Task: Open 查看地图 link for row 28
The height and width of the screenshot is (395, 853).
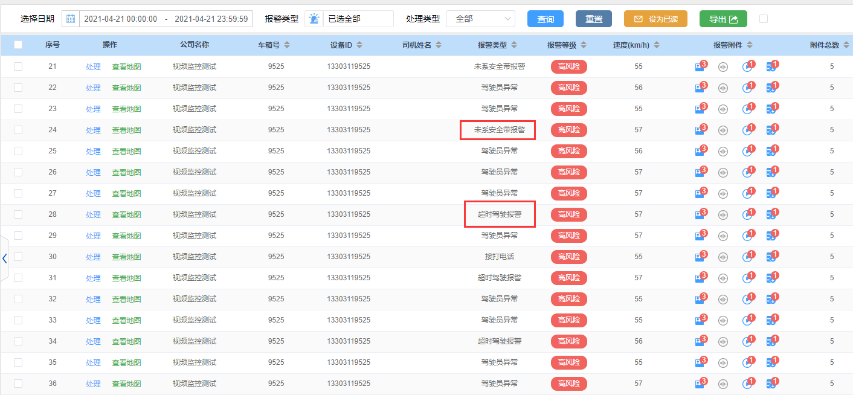Action: click(x=126, y=214)
